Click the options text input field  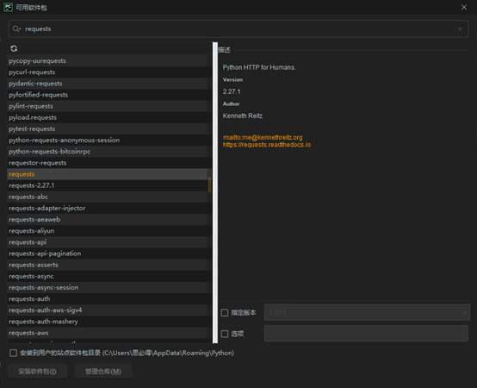coord(366,334)
